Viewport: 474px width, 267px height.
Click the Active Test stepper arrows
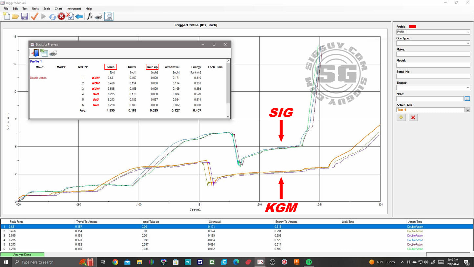pos(468,110)
